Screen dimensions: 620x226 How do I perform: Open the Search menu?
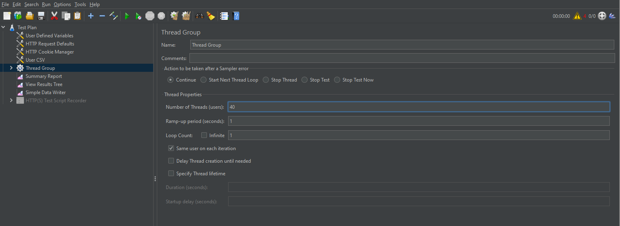click(31, 4)
